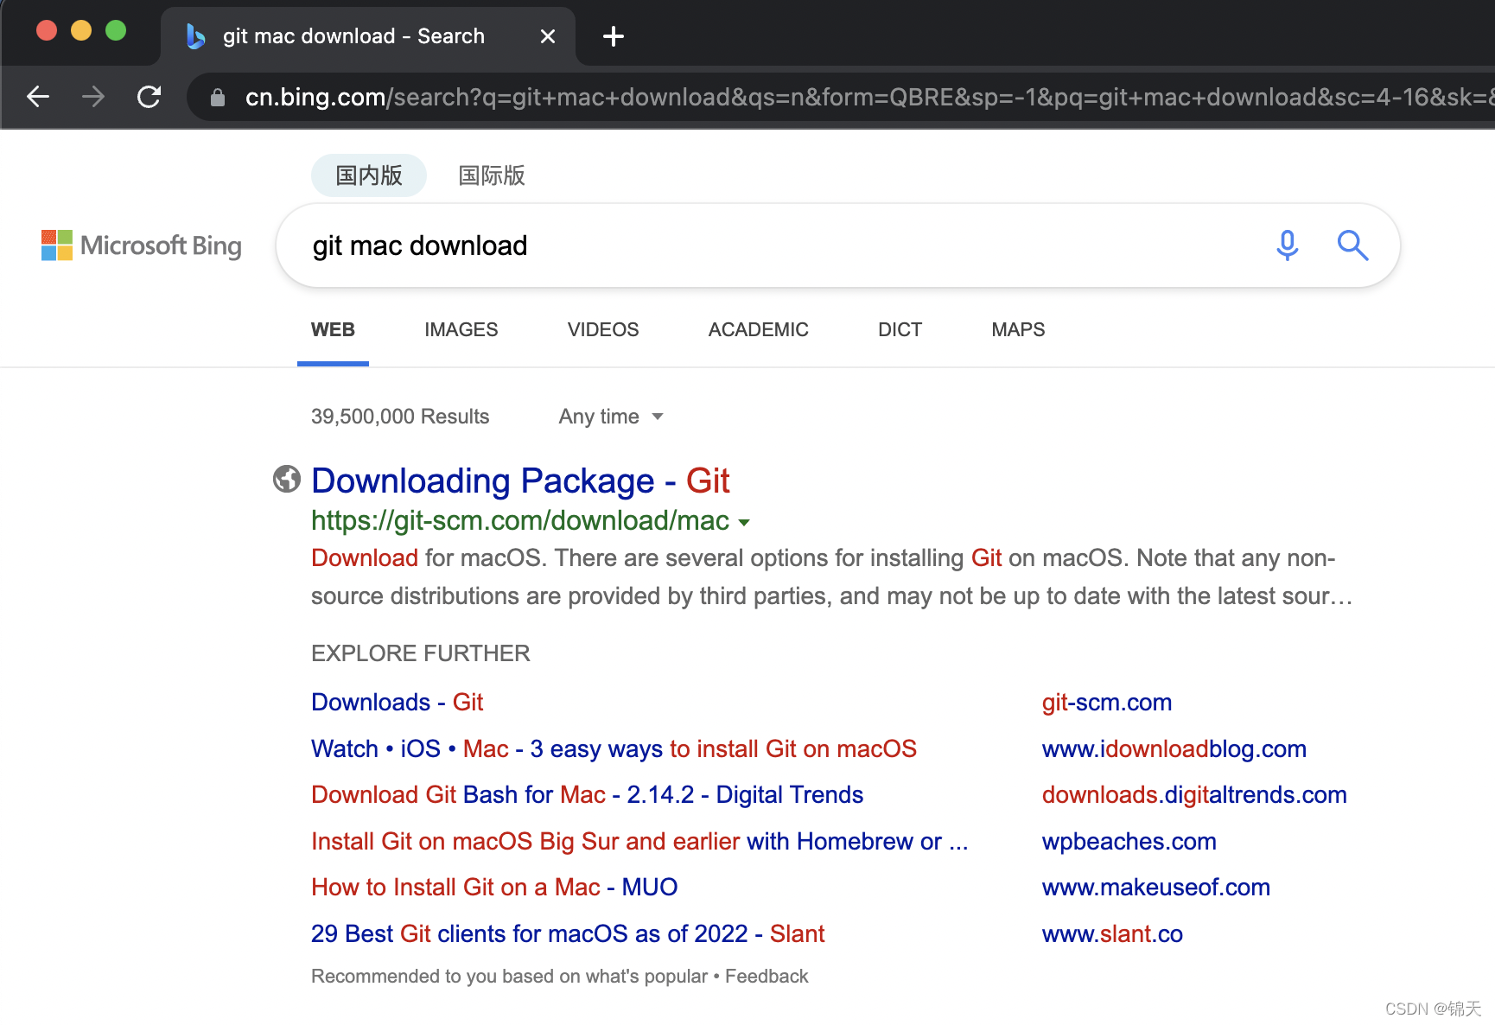Screen dimensions: 1495x1025
Task: Select the 国内版 toggle
Action: coord(369,175)
